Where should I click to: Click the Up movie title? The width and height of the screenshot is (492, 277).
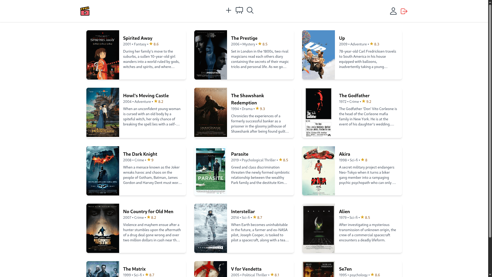click(342, 38)
